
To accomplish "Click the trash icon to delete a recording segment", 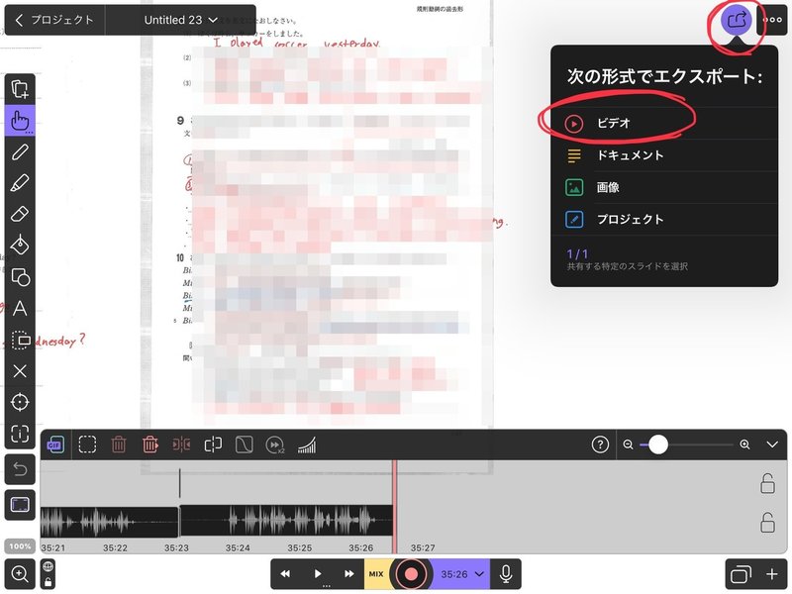I will [119, 446].
